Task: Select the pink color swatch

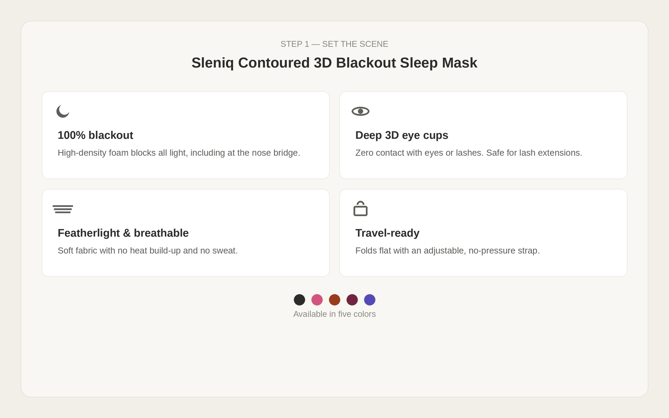Action: point(317,300)
